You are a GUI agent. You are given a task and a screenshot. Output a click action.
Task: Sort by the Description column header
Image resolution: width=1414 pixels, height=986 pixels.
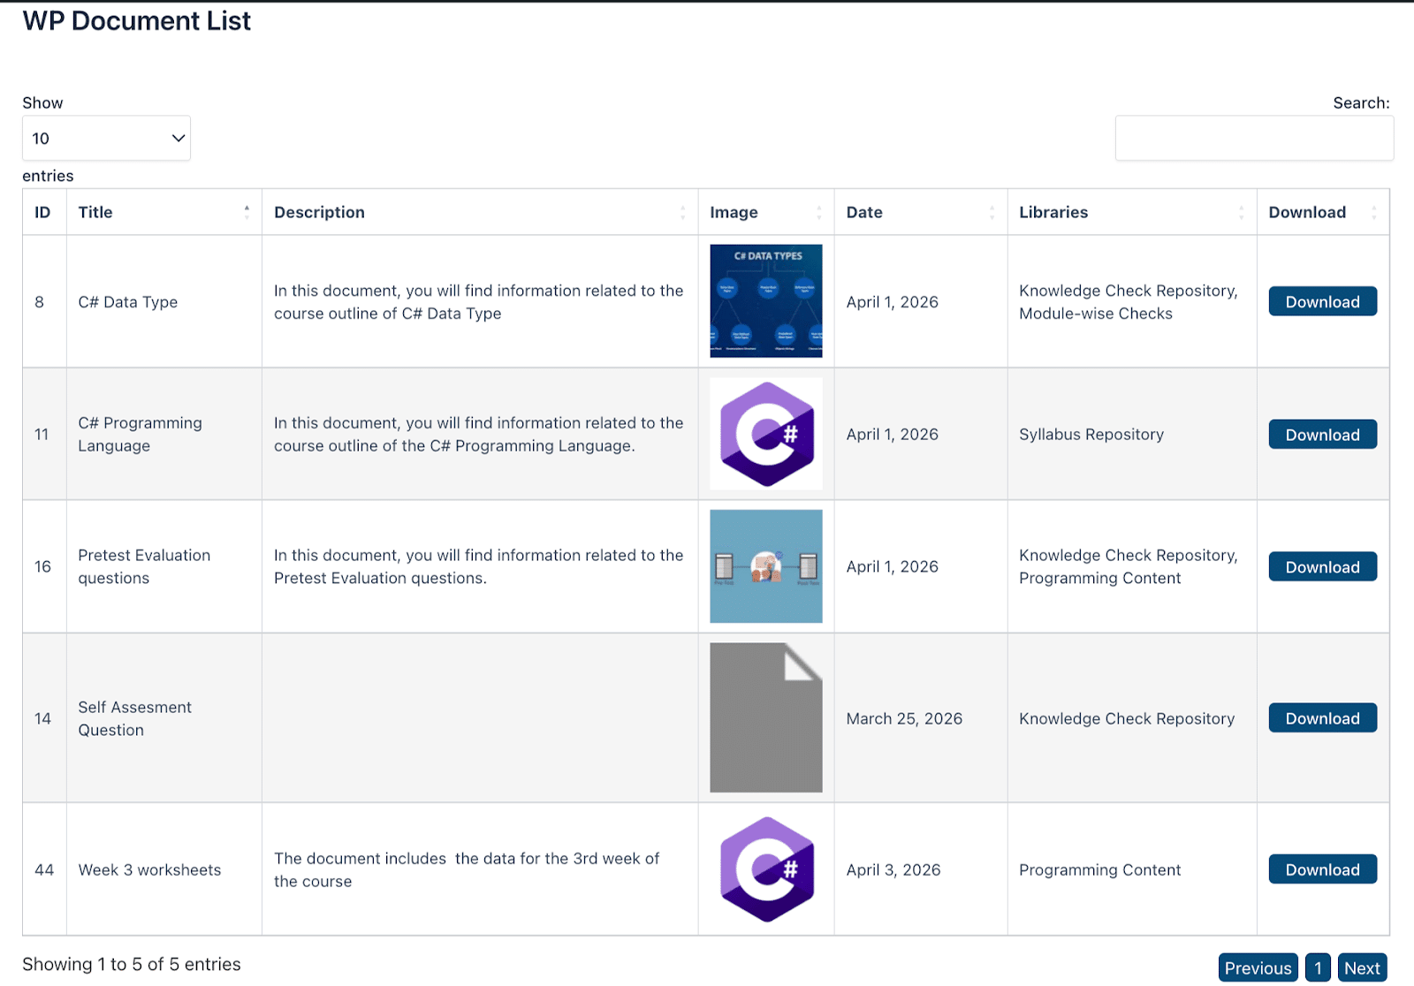pyautogui.click(x=480, y=212)
